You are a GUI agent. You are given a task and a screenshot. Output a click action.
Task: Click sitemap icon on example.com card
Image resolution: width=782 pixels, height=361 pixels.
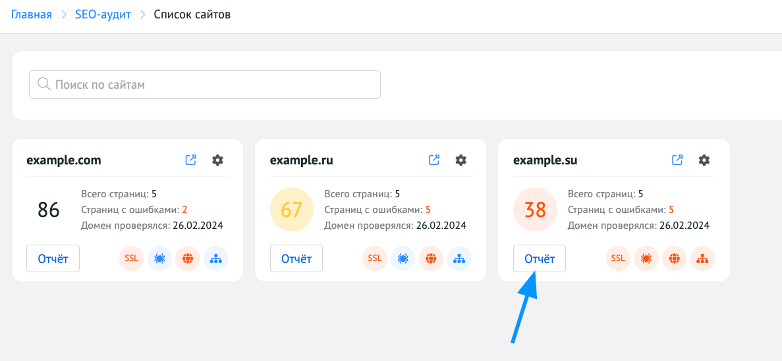point(215,258)
